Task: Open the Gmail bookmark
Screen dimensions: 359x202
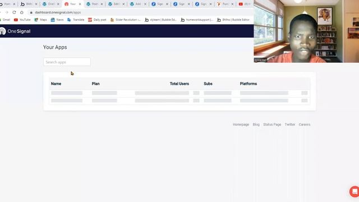Action: (5, 20)
